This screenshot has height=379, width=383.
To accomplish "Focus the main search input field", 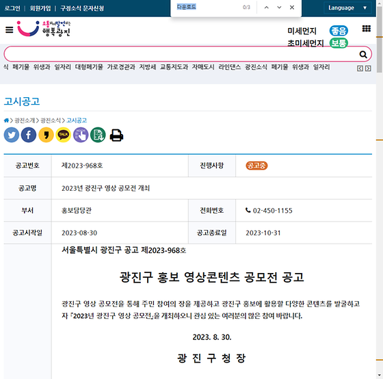I will (181, 54).
